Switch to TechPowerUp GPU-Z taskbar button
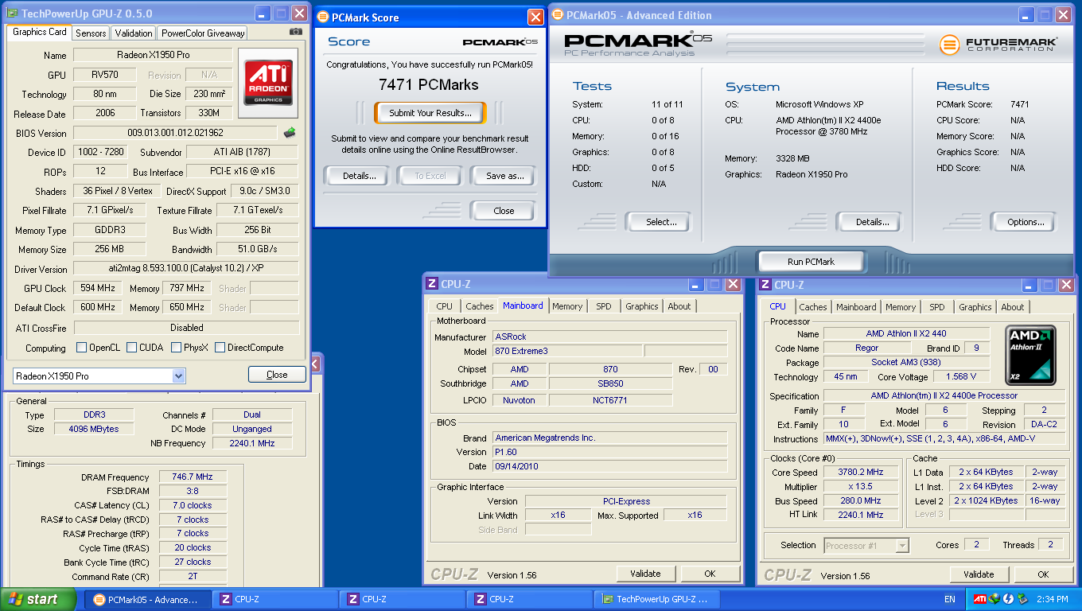This screenshot has height=611, width=1082. pyautogui.click(x=657, y=599)
